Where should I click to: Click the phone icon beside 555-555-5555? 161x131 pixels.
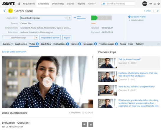[129, 20]
